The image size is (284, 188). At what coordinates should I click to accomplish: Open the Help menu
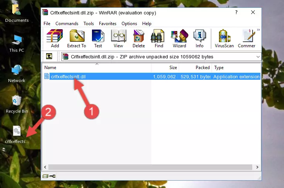[x=147, y=24]
